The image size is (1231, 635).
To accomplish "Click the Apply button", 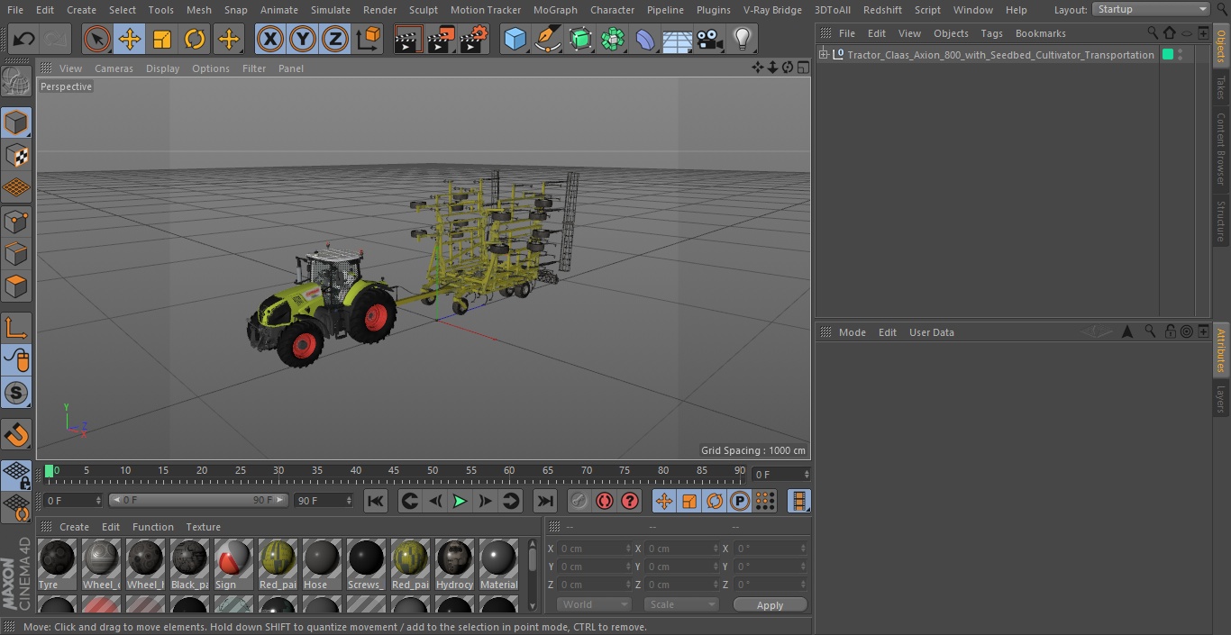I will point(770,605).
